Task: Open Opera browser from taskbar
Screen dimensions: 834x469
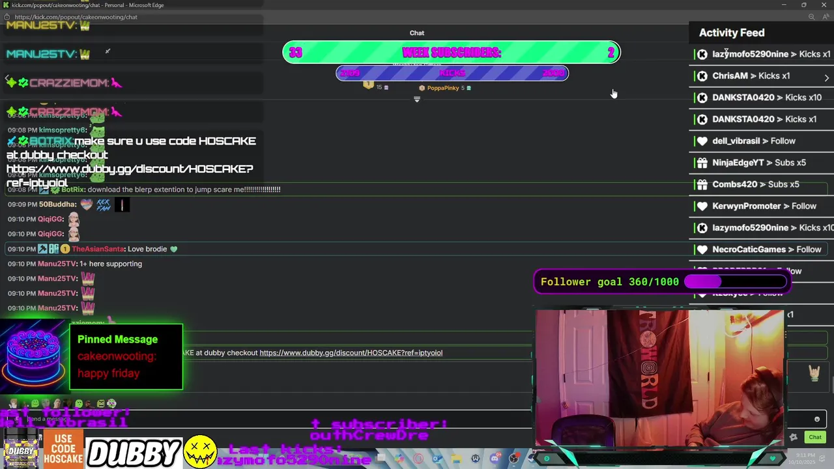Action: coord(418,459)
